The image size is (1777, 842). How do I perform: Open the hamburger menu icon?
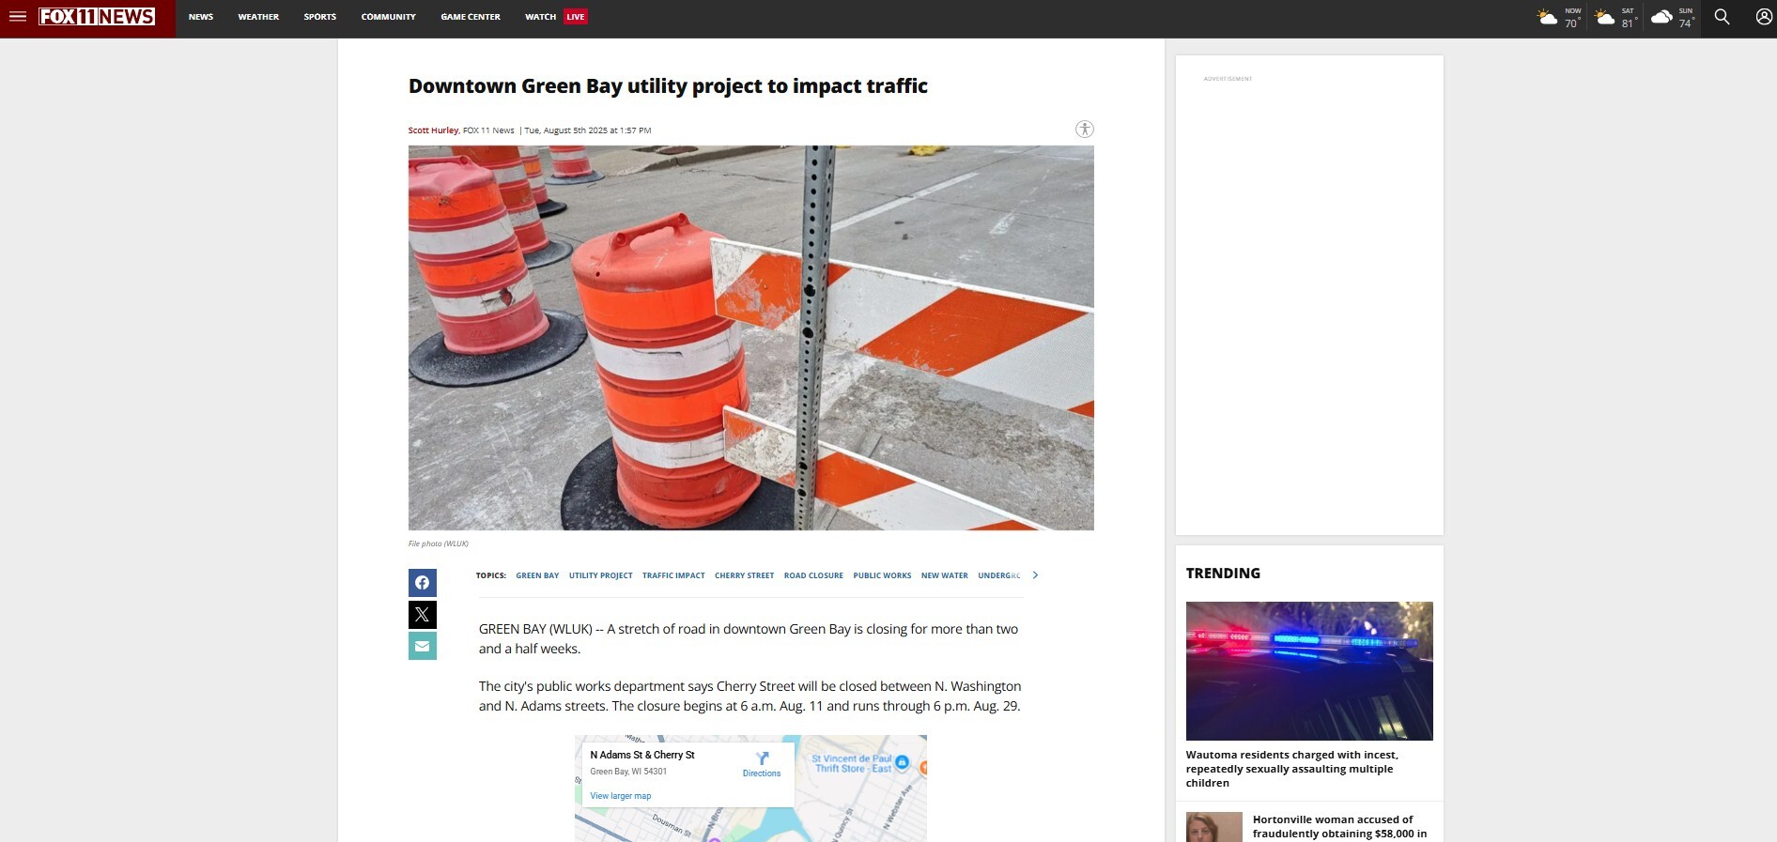[x=18, y=17]
